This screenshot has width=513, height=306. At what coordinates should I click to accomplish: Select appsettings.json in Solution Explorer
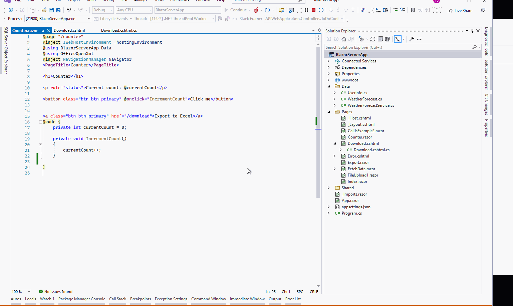356,207
